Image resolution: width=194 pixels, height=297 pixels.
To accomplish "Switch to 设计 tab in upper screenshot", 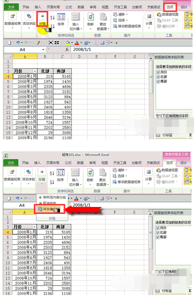I will [184, 7].
